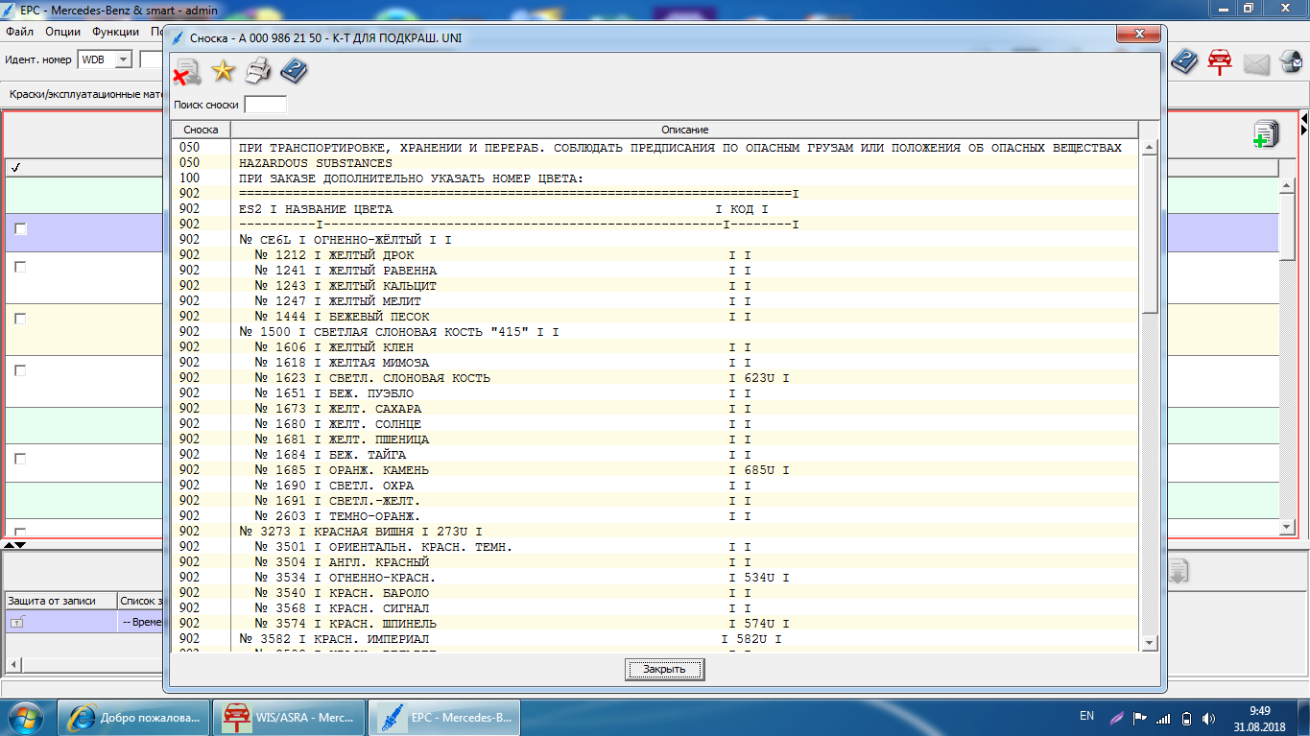This screenshot has height=736, width=1310.
Task: Select row № 1247 ЖЕЛТЫЙ МЕЛИТ
Action: [655, 301]
